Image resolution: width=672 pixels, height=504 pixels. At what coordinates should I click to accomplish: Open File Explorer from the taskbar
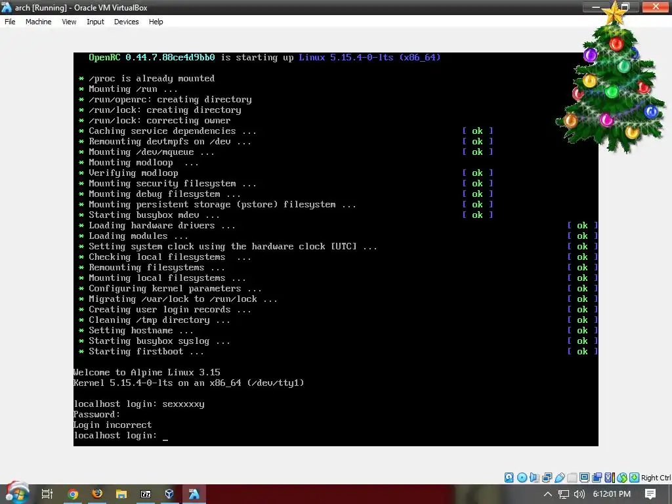pyautogui.click(x=121, y=494)
